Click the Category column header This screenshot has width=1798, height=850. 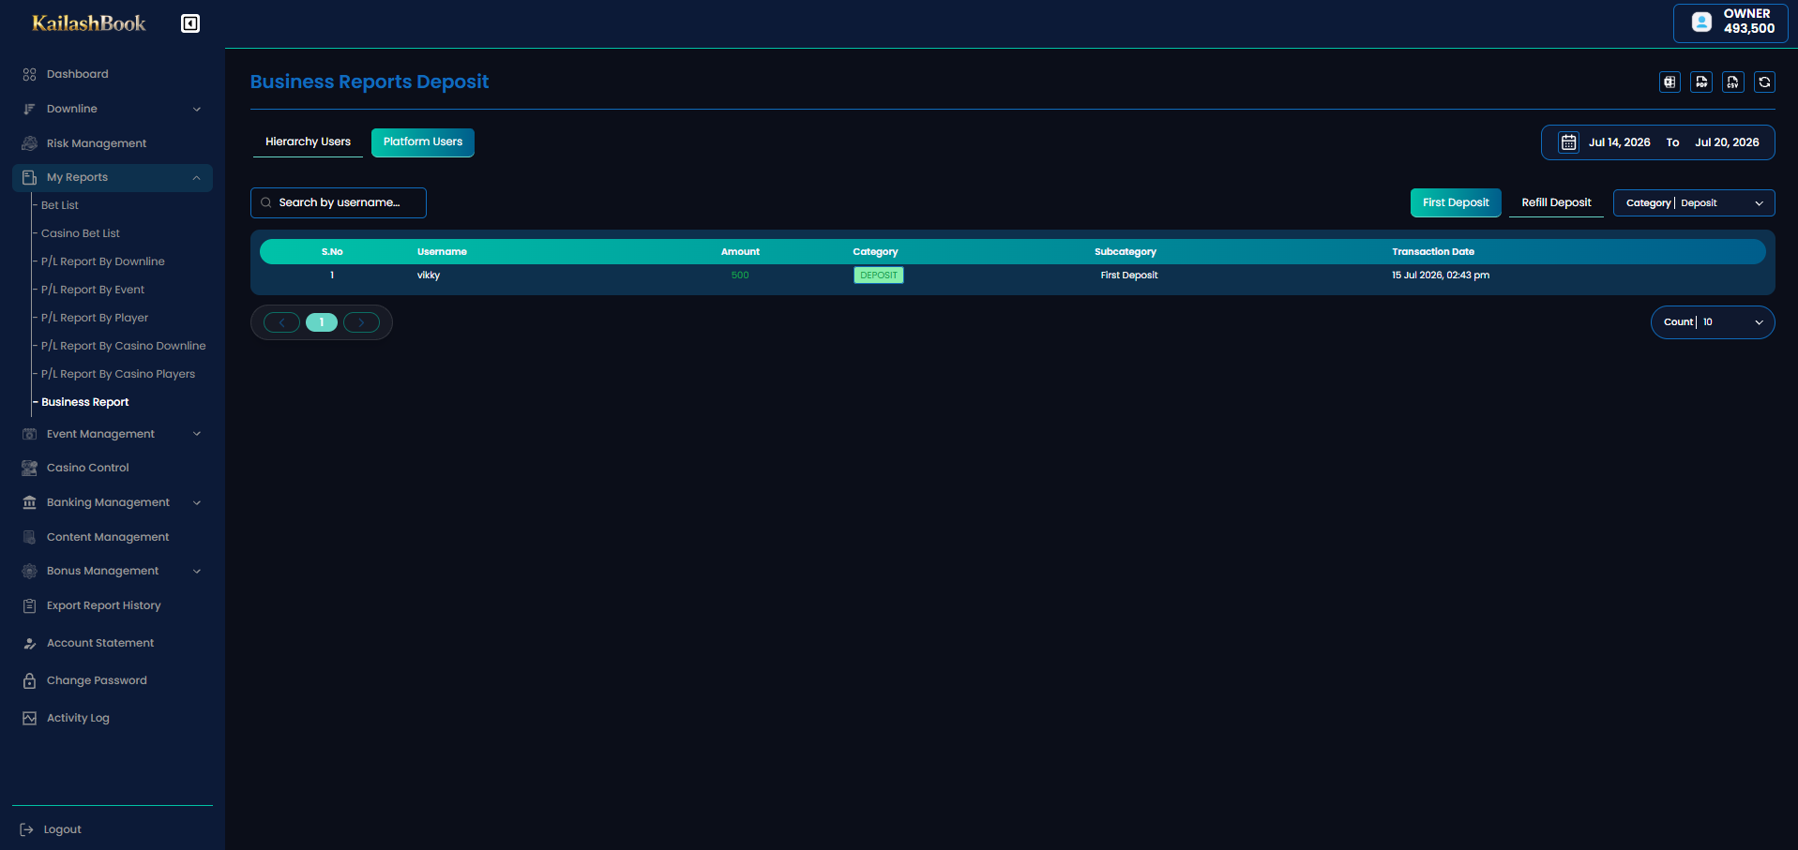[875, 252]
